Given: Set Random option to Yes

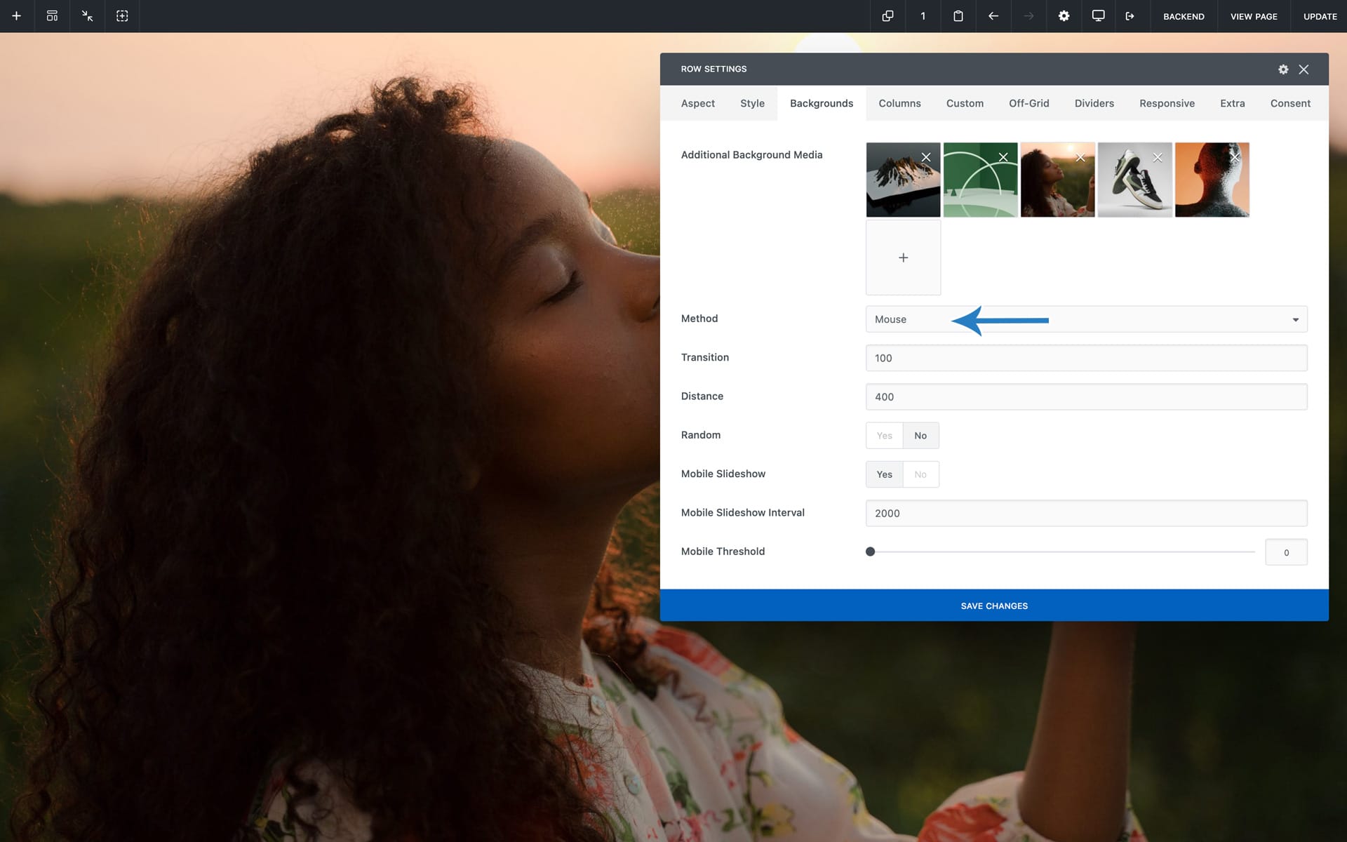Looking at the screenshot, I should click(x=884, y=436).
